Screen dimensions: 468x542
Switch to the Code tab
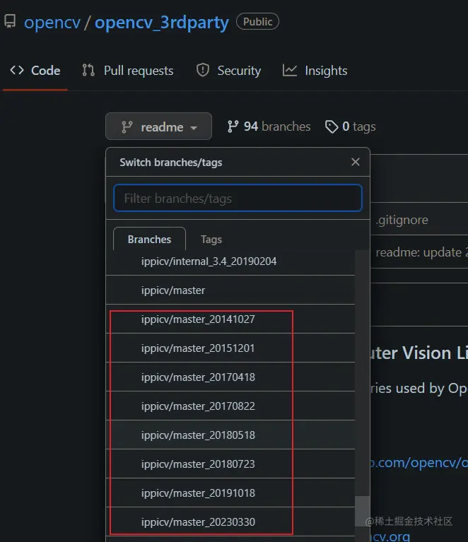[x=35, y=71]
